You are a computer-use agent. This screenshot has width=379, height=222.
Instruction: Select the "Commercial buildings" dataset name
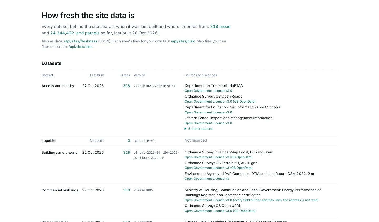[x=60, y=190]
